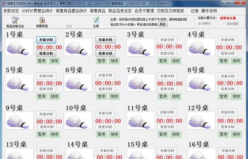Screen dimensions: 248x159
Task: Start timing for table 13号桌
Action: pos(46,151)
